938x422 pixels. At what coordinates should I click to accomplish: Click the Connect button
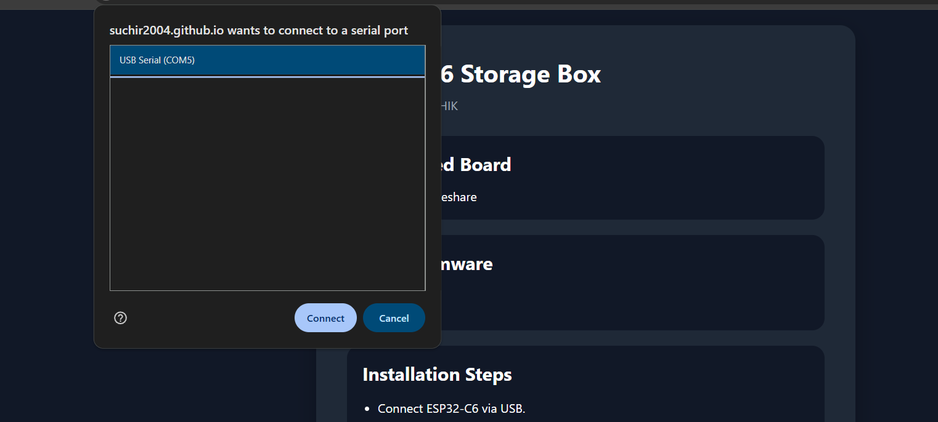(x=325, y=318)
